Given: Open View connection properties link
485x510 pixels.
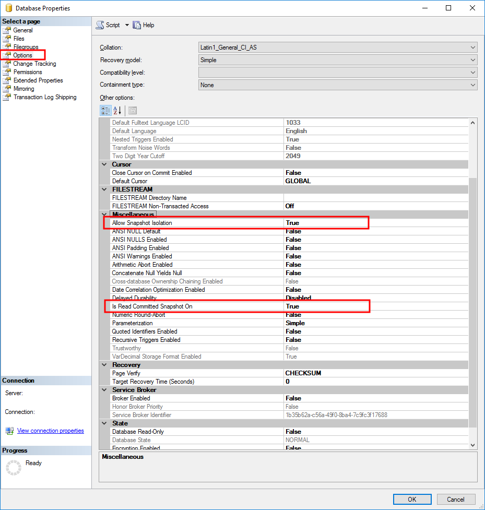Looking at the screenshot, I should point(50,431).
